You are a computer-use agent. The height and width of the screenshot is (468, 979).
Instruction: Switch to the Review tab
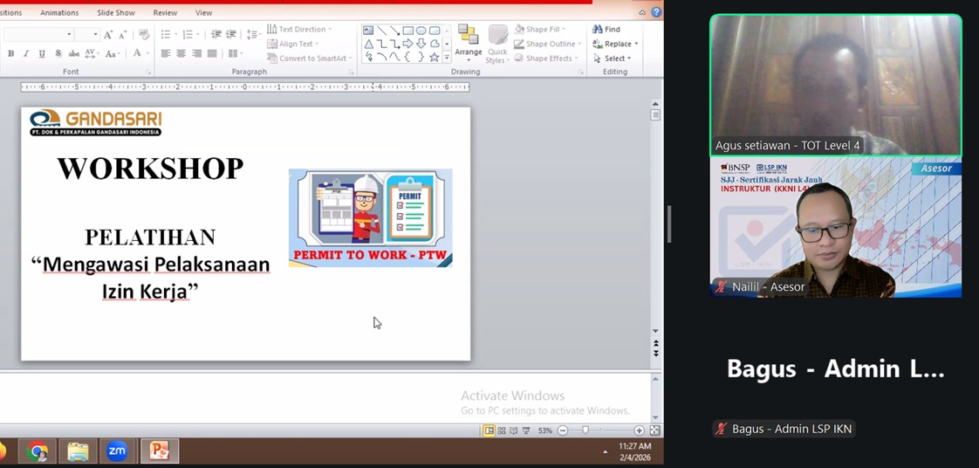165,13
